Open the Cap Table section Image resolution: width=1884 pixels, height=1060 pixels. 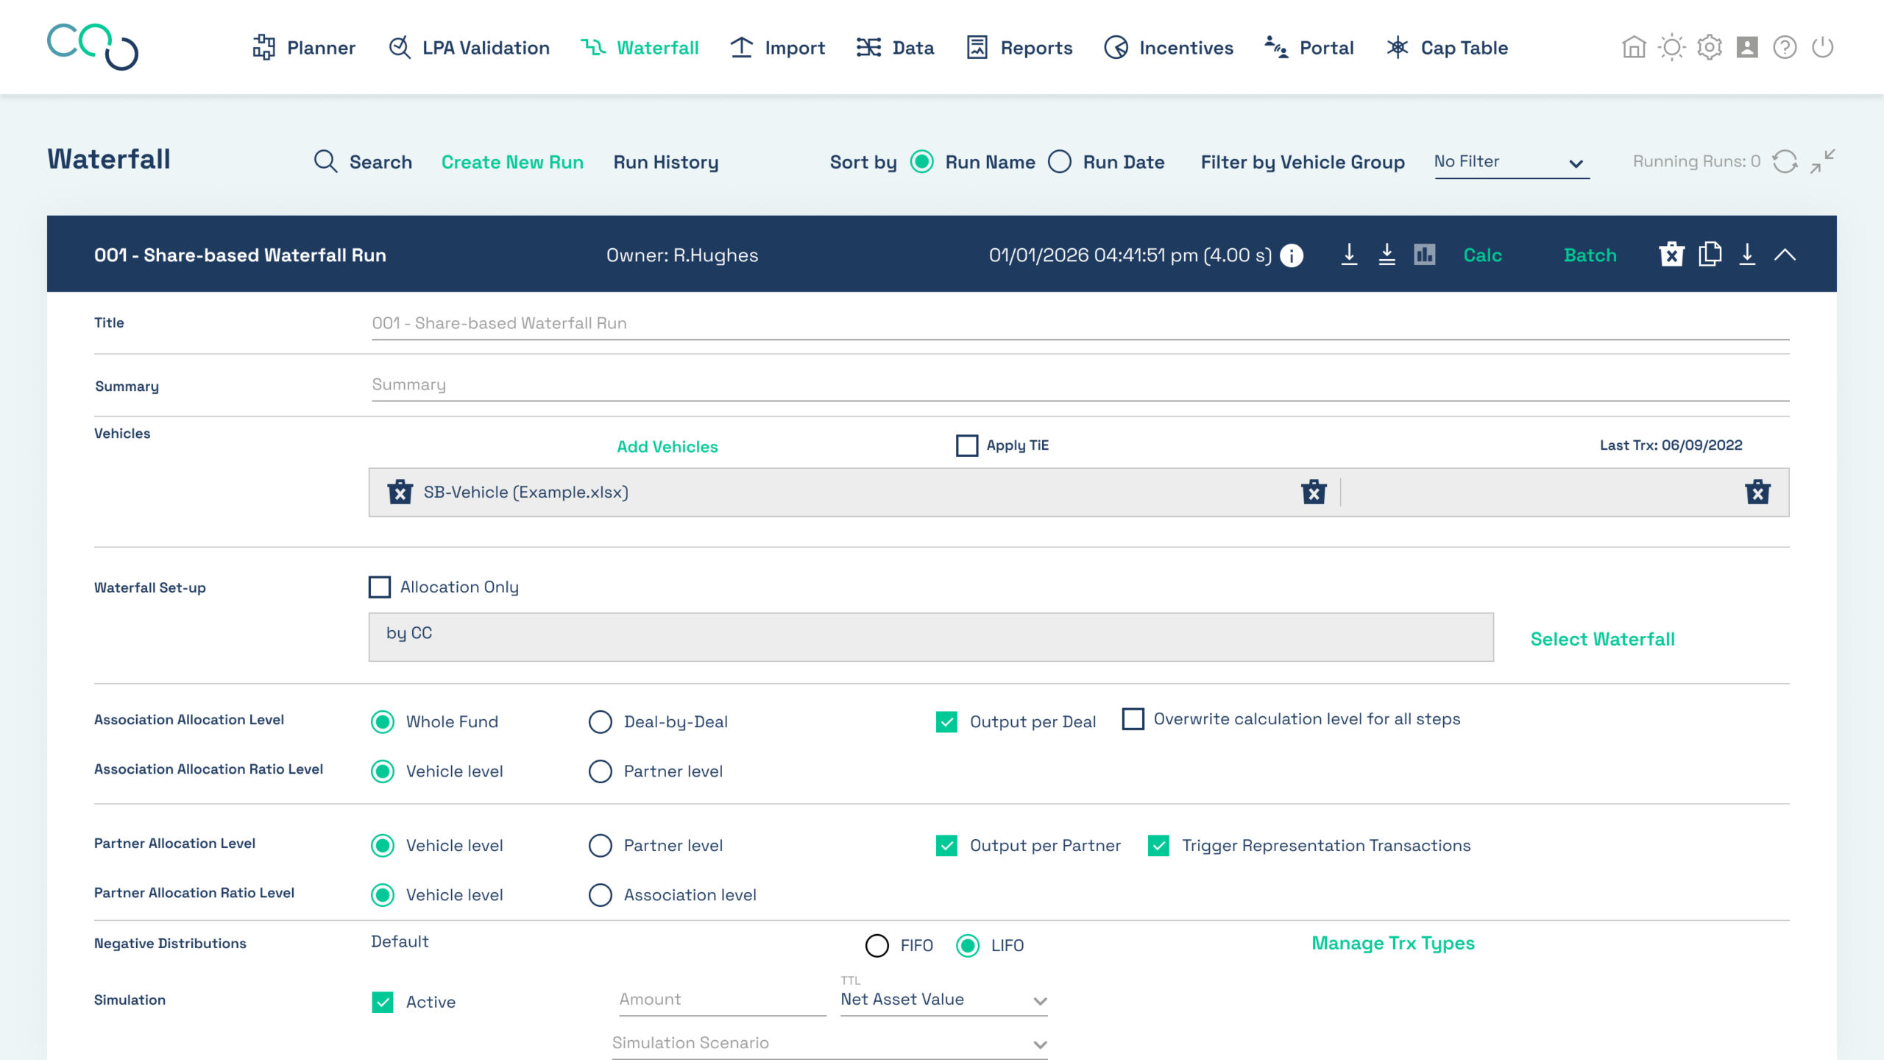tap(1447, 48)
